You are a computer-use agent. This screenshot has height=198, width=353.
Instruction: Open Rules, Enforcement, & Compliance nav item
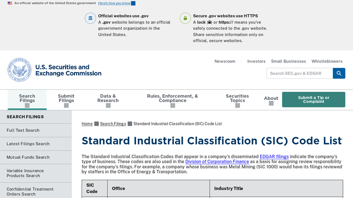pyautogui.click(x=173, y=98)
